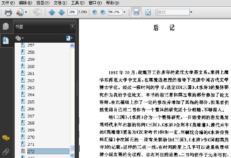Open the Attachments paperclip panel icon
This screenshot has height=158, width=231.
6,152
